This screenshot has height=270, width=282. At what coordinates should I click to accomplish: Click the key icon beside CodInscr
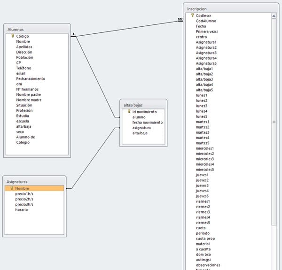click(193, 15)
